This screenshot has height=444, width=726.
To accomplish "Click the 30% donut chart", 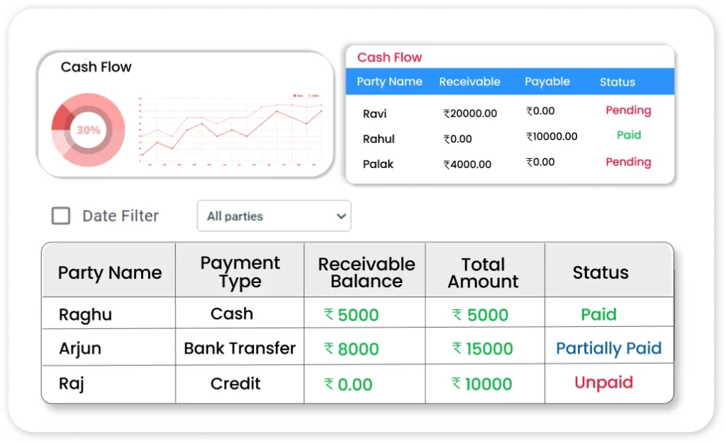I will click(89, 131).
